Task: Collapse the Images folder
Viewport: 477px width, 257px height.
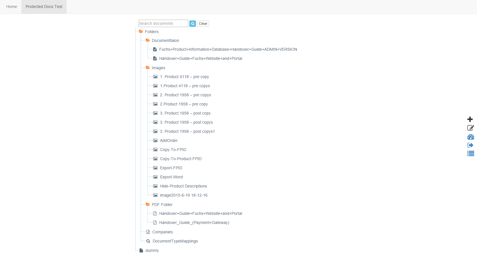Action: pos(148,68)
